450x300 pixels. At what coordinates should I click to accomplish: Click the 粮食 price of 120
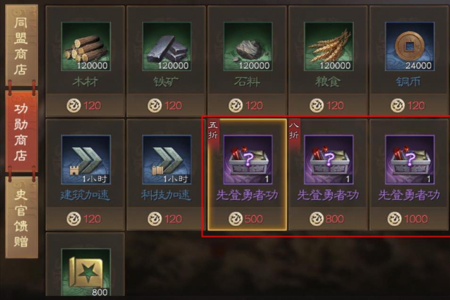[x=335, y=105]
